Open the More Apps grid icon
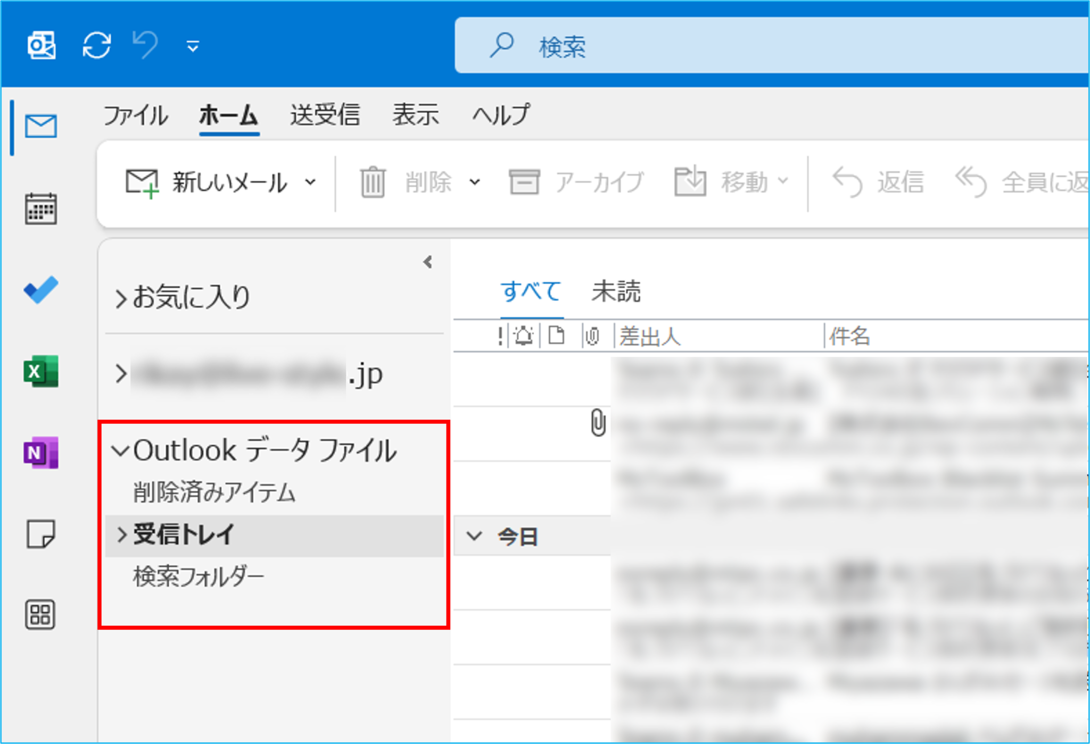Viewport: 1090px width, 744px height. pos(40,615)
